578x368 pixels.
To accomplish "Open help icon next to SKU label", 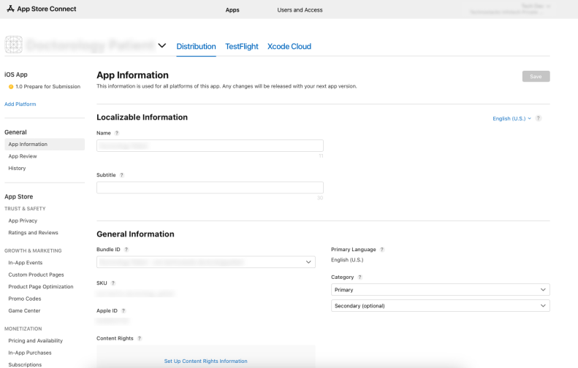I will pyautogui.click(x=113, y=283).
